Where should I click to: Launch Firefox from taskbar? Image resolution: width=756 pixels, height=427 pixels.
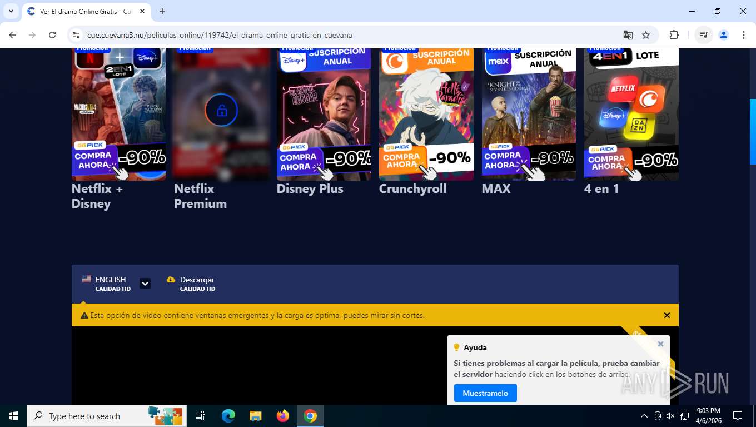[x=283, y=416]
